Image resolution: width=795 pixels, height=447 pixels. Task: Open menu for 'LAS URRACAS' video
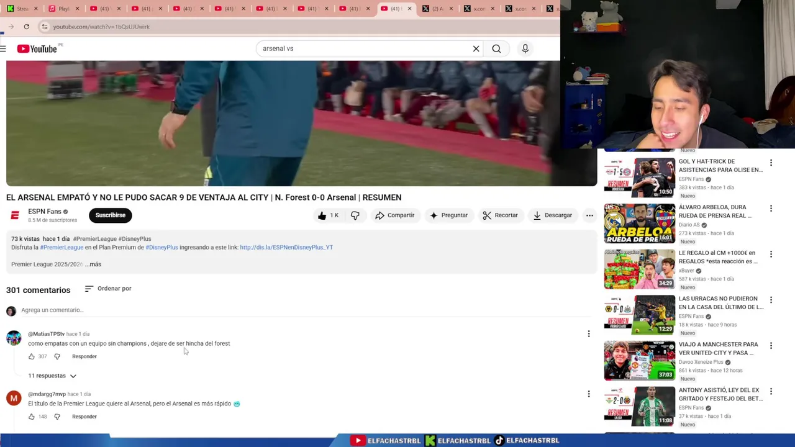tap(771, 300)
